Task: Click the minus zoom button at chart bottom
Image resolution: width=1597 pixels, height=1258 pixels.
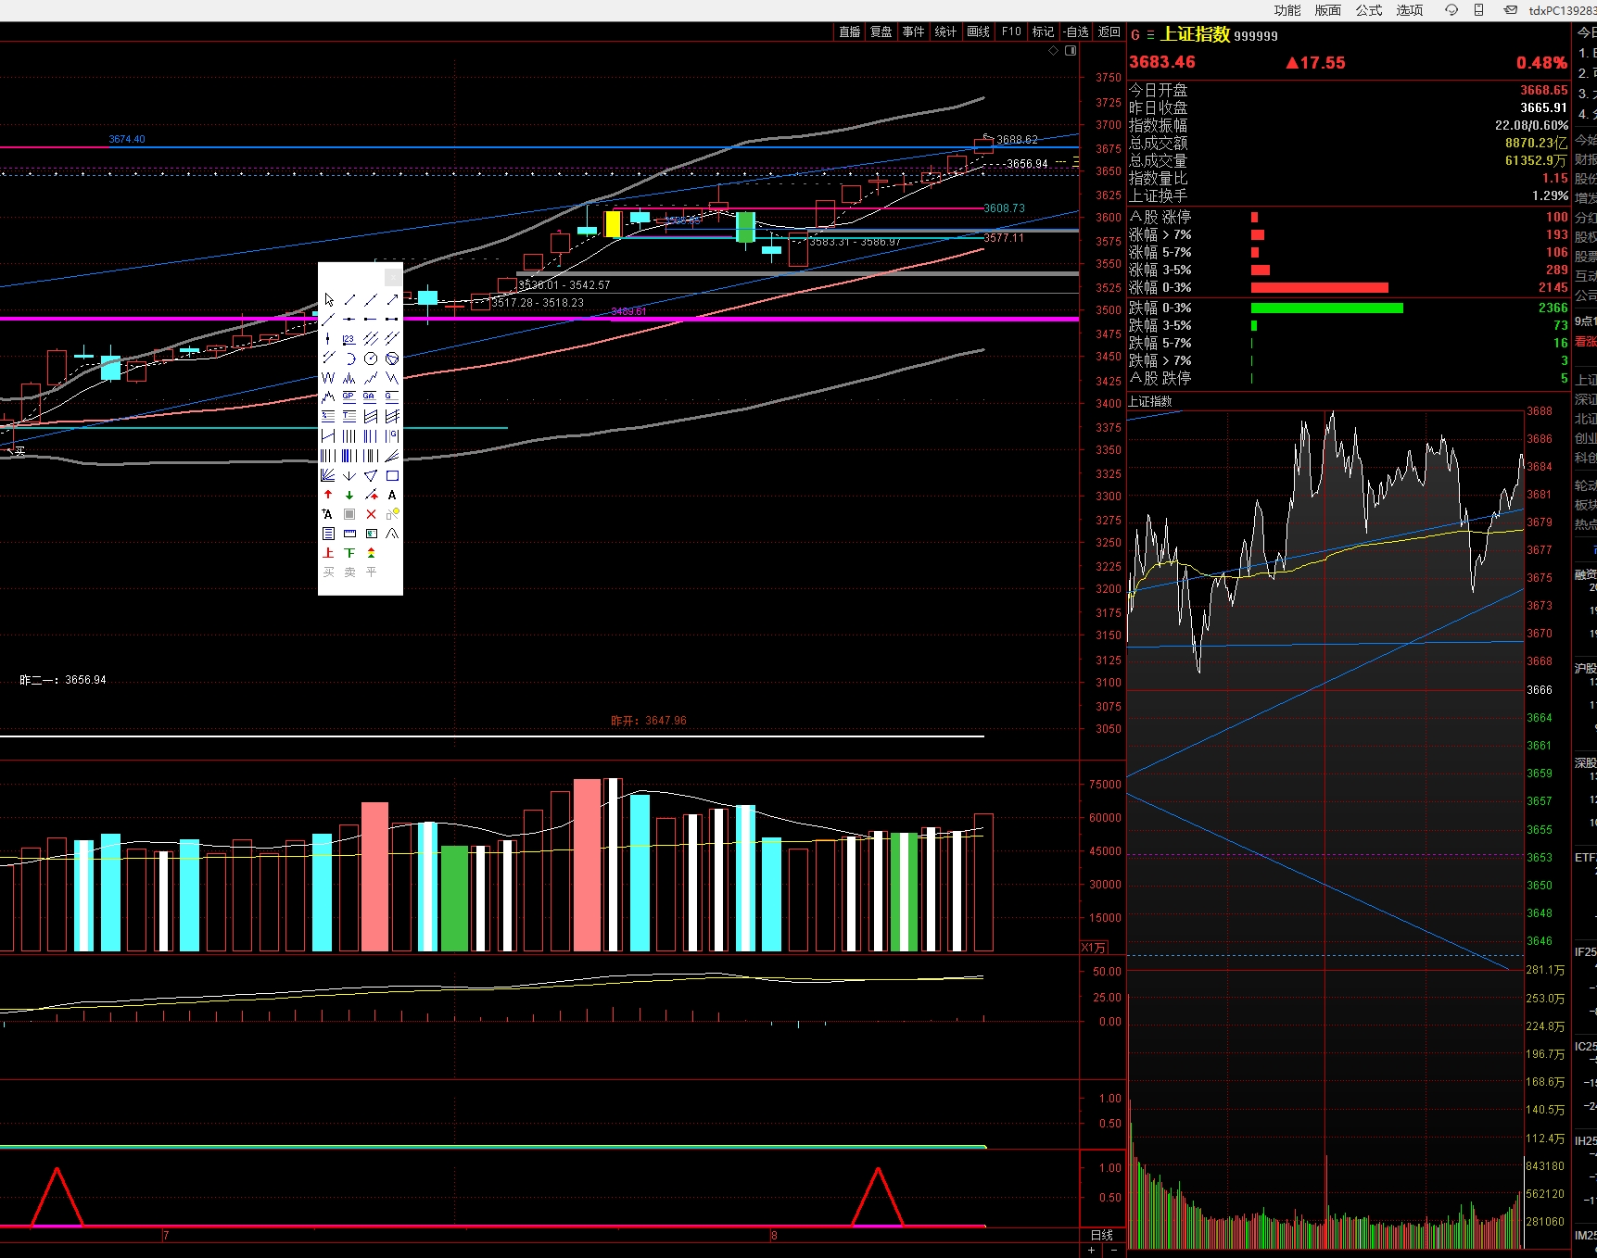Action: tap(1113, 1251)
